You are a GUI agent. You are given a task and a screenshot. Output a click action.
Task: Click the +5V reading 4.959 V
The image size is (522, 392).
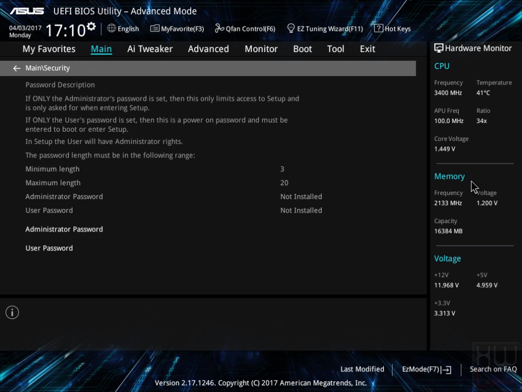pos(487,286)
